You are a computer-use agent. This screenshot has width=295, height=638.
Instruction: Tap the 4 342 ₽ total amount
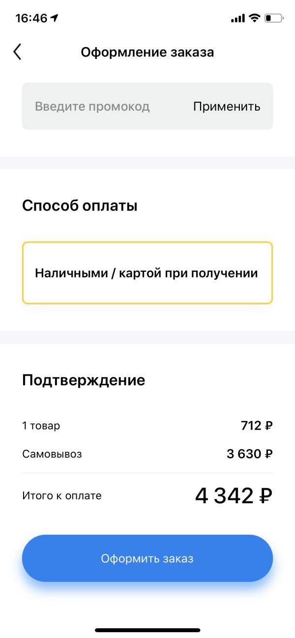tap(234, 496)
